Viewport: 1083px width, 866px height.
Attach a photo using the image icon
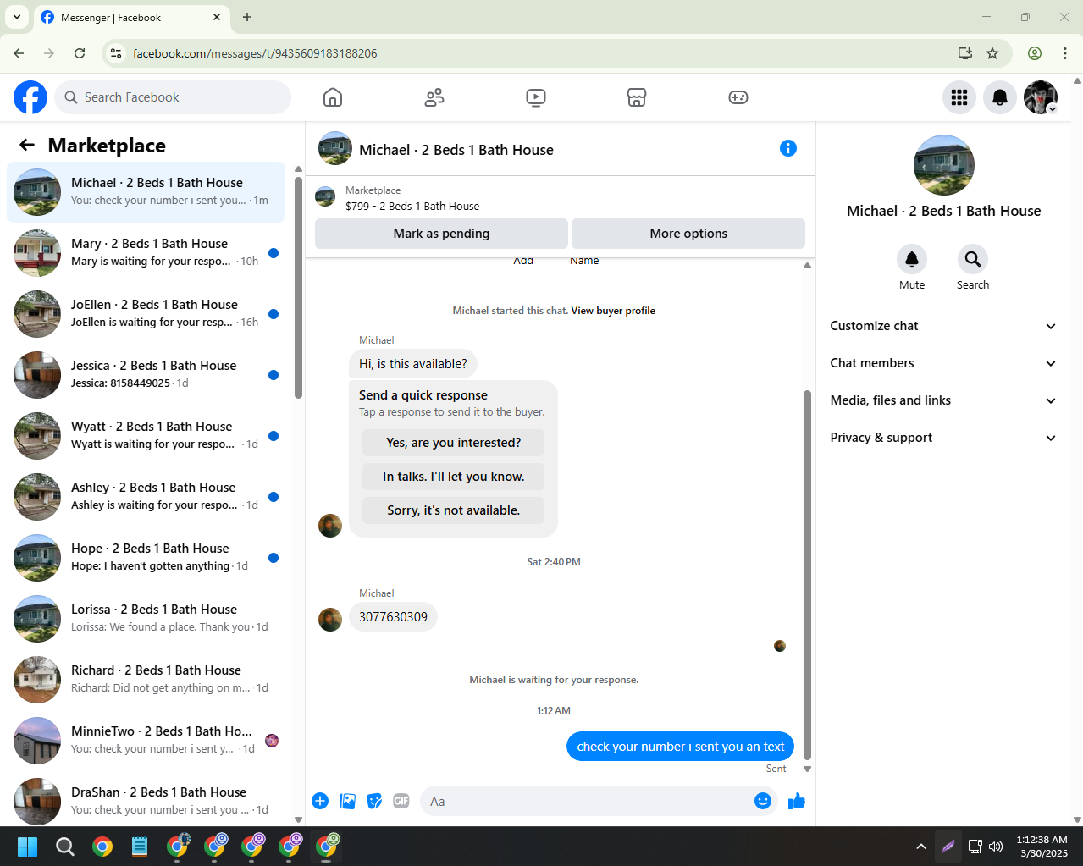[x=347, y=801]
